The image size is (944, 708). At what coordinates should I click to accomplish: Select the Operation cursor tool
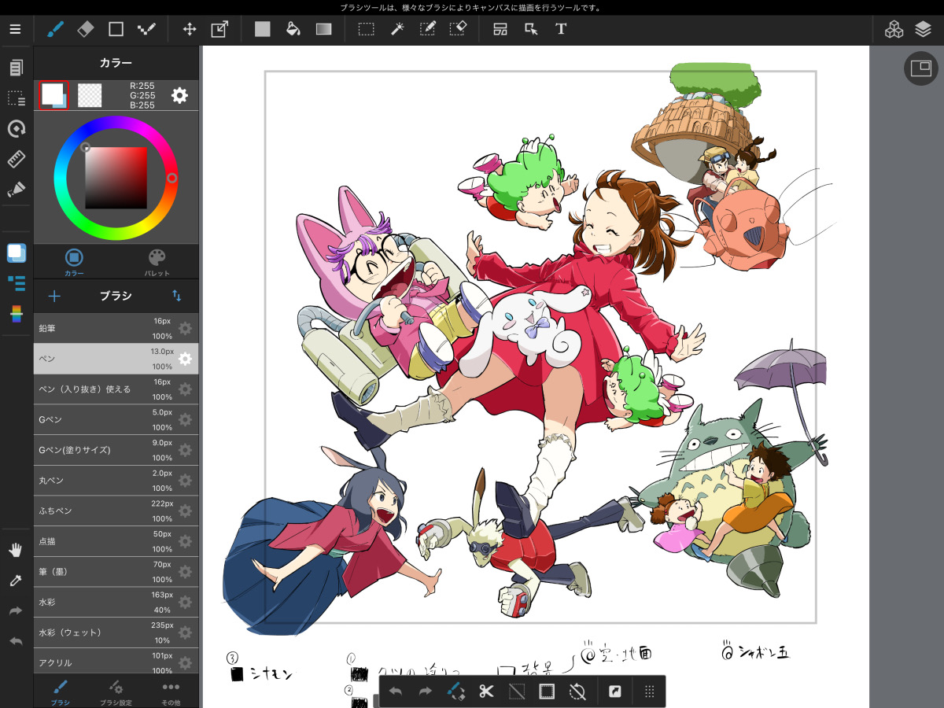tap(531, 30)
